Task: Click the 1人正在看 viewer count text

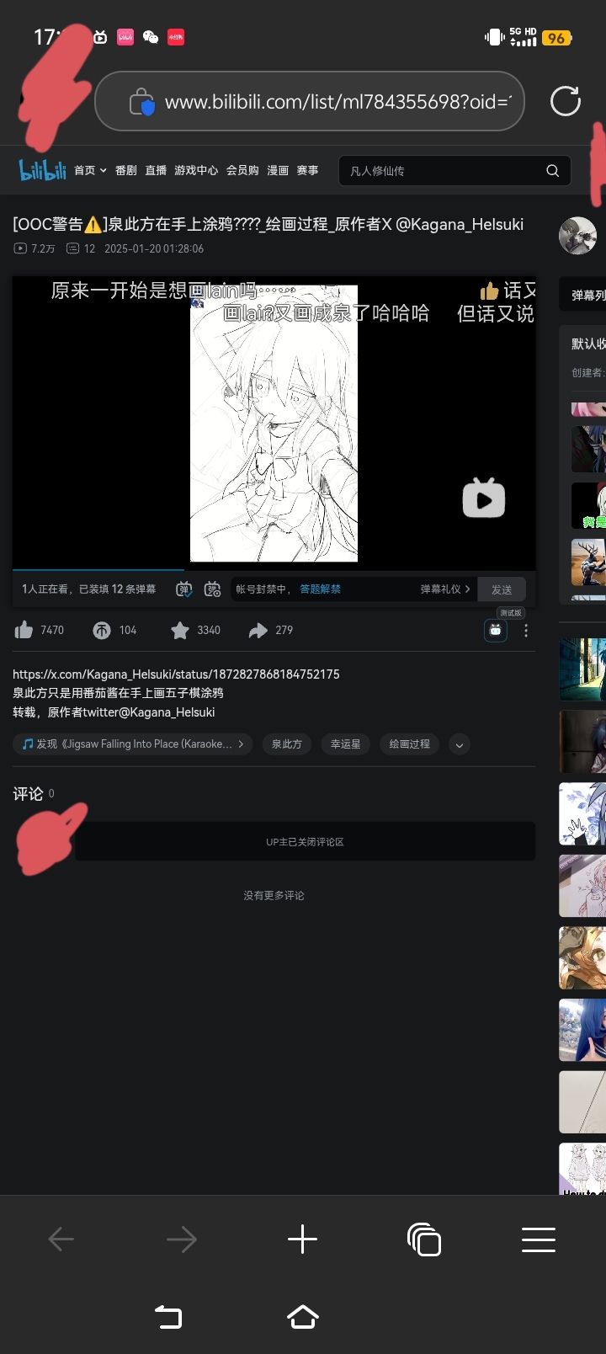Action: point(48,589)
